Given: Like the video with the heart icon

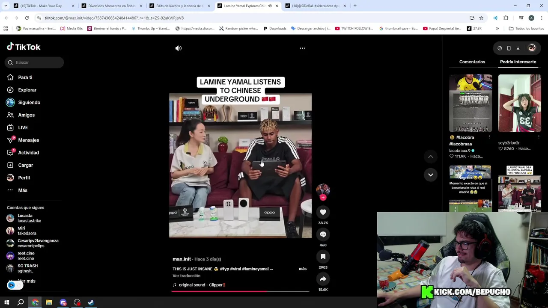Looking at the screenshot, I should (x=323, y=212).
